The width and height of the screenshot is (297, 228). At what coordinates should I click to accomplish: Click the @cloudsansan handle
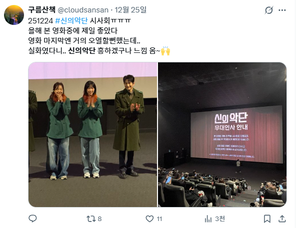[83, 10]
